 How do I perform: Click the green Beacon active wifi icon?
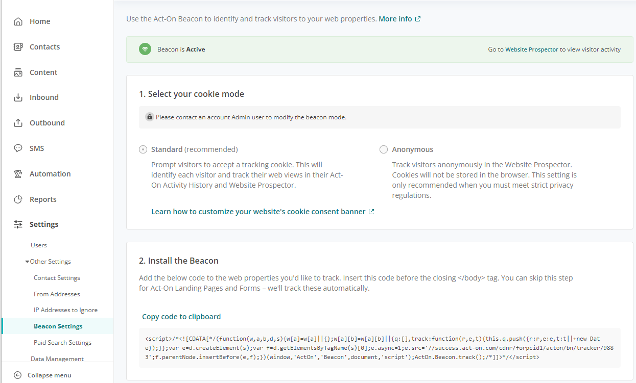coord(145,49)
